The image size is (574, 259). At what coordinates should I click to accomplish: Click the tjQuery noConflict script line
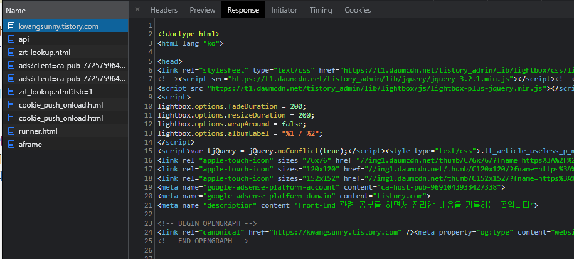(366, 151)
